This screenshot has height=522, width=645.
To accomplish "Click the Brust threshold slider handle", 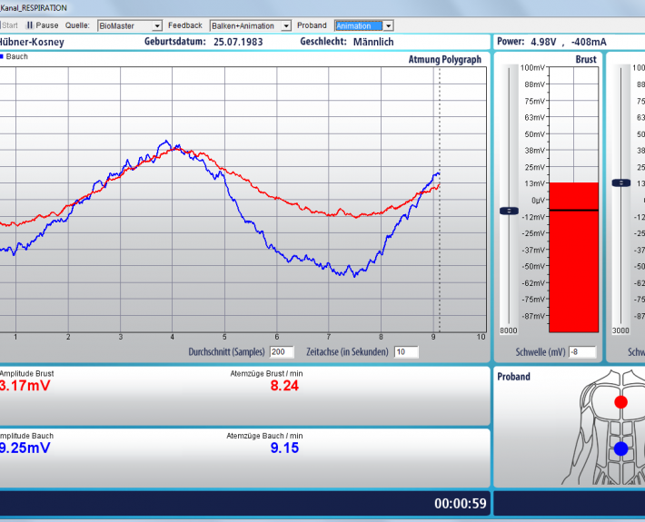I will pyautogui.click(x=509, y=211).
